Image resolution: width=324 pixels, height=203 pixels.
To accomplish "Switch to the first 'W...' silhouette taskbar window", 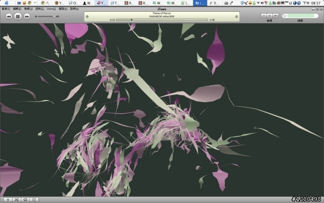I will 88,3.
